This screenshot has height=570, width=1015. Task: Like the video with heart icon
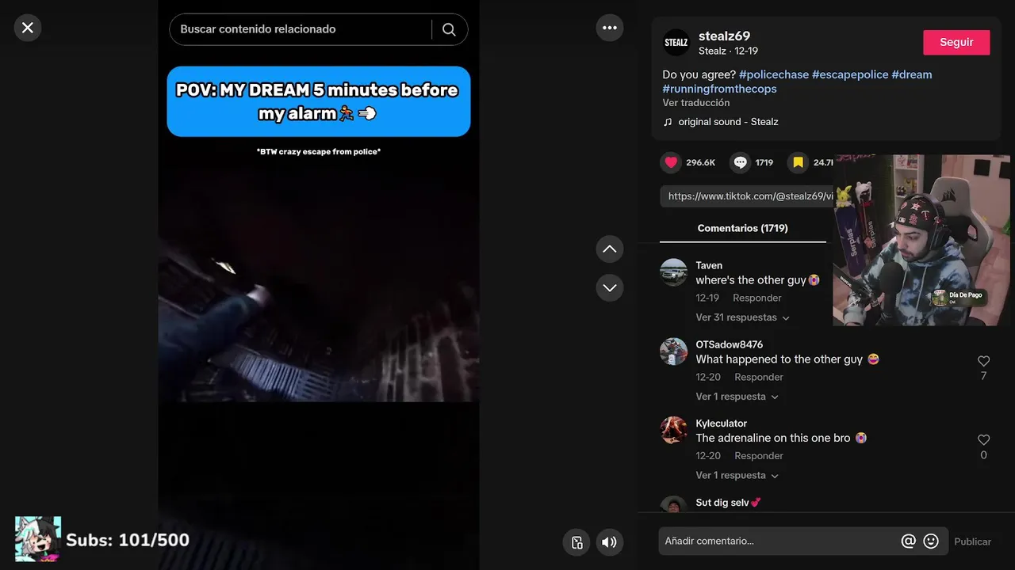tap(671, 162)
